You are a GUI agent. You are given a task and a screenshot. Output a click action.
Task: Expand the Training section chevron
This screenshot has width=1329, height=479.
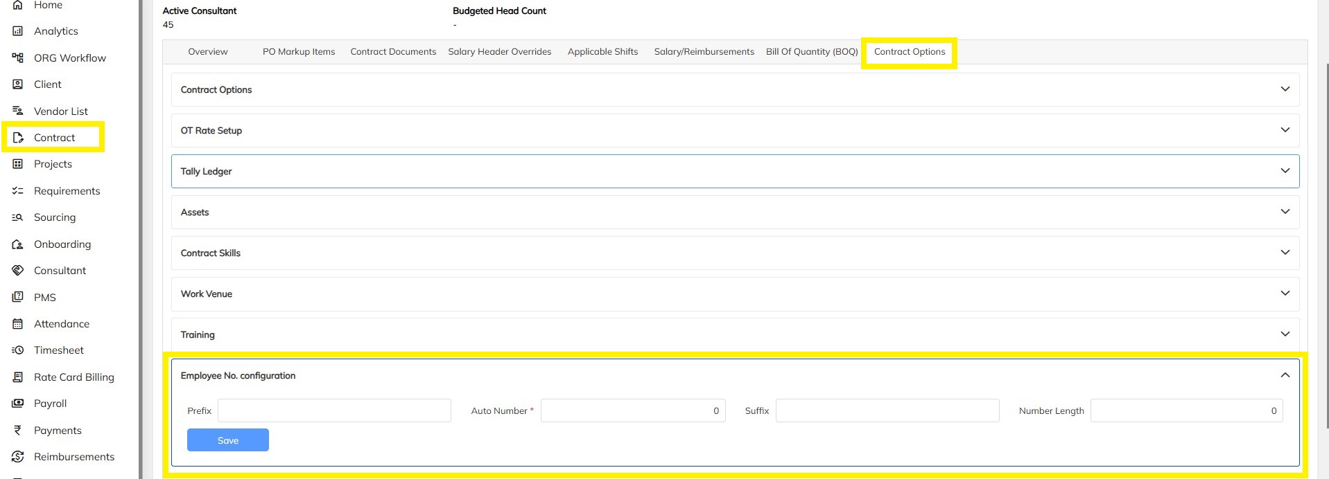pyautogui.click(x=1285, y=334)
